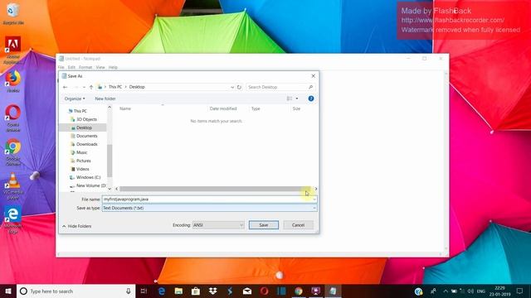The image size is (531, 298).
Task: Open Notepad Help menu
Action: [x=113, y=68]
